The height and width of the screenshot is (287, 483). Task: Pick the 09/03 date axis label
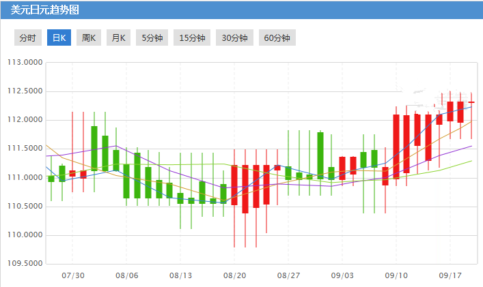[x=342, y=276]
